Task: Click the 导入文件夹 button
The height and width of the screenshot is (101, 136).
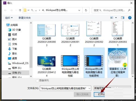Action: (82, 94)
